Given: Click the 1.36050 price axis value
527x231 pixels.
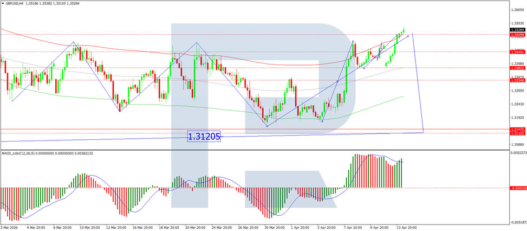Looking at the screenshot, I should [x=518, y=10].
